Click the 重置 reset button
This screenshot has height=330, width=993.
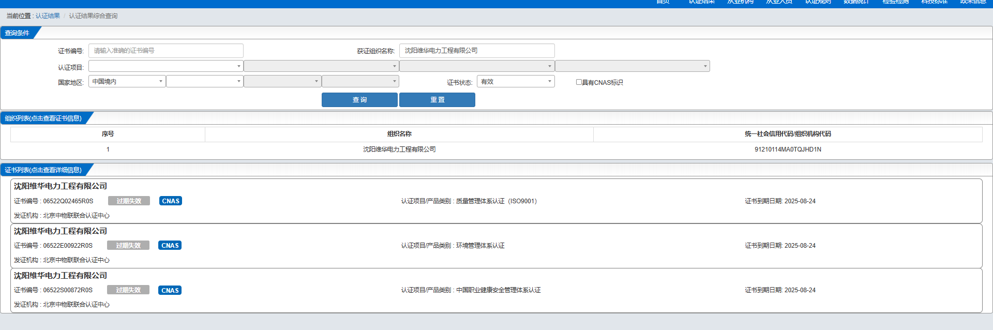click(x=437, y=100)
